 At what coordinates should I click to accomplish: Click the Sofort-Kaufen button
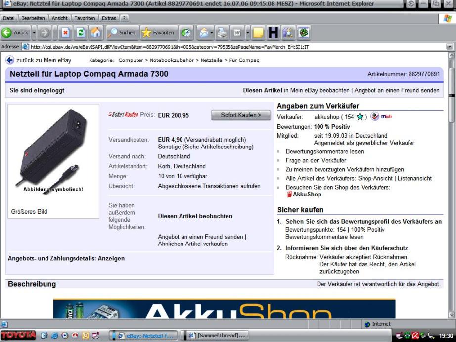coord(241,115)
